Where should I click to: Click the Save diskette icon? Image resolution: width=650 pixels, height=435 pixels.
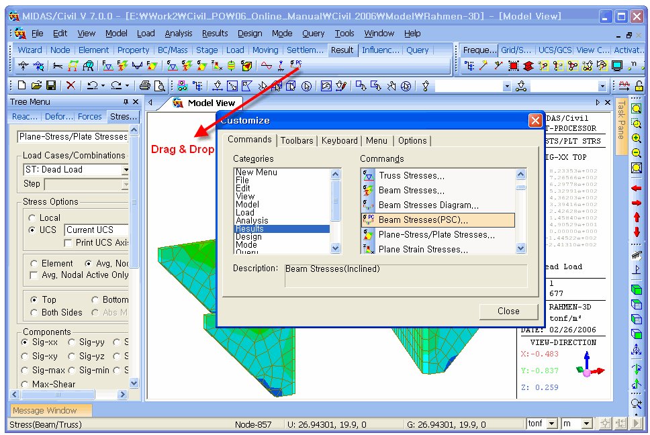point(50,85)
